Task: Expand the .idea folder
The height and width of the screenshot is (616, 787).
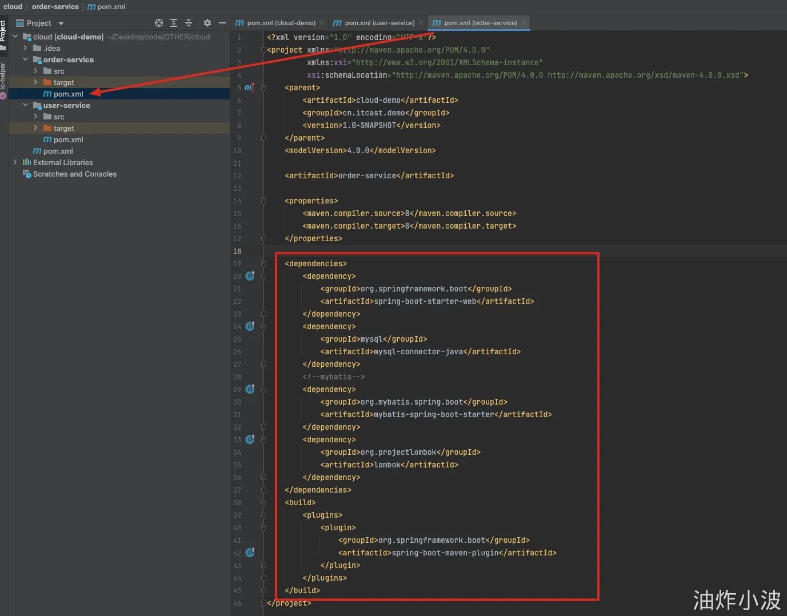Action: pos(26,48)
